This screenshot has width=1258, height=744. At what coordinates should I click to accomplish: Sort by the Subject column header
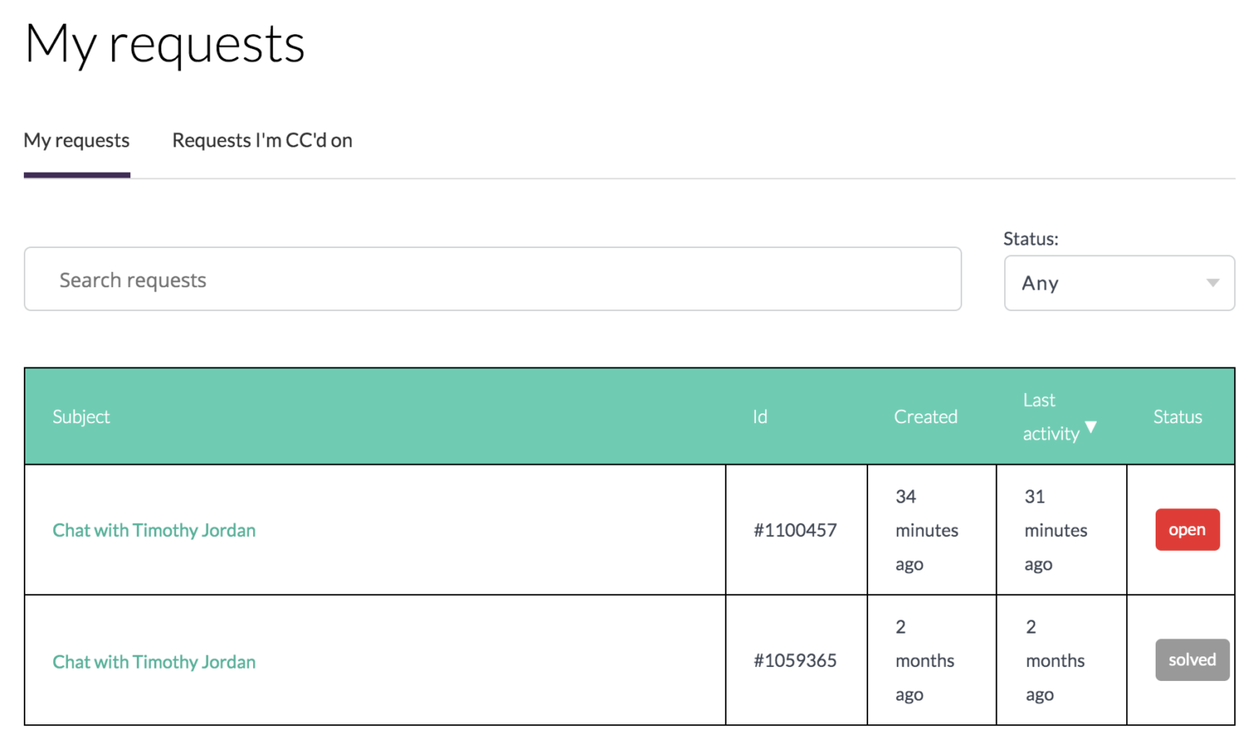click(81, 417)
